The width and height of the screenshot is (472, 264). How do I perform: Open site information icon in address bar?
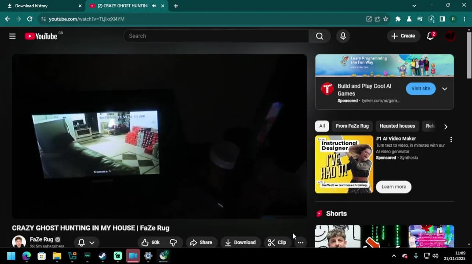click(x=43, y=19)
